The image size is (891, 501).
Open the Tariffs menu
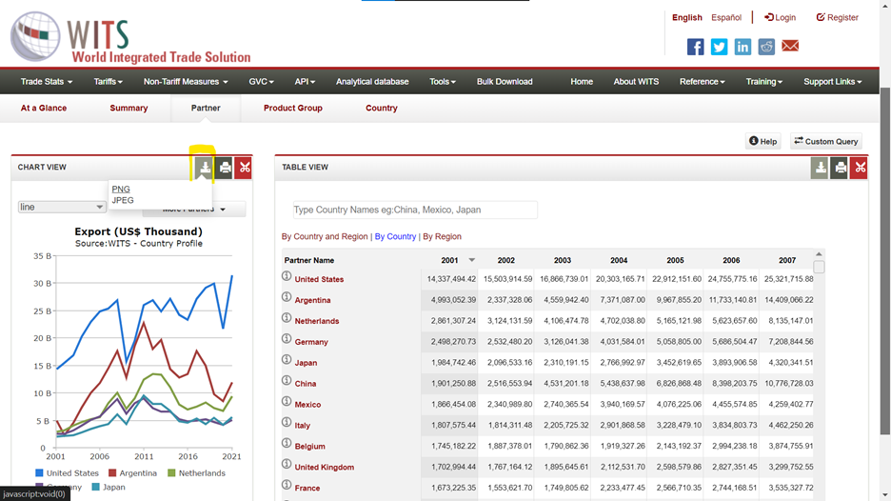pos(108,81)
